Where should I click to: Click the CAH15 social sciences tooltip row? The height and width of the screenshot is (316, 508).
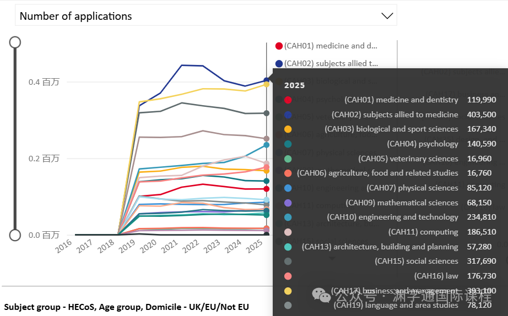click(x=390, y=261)
